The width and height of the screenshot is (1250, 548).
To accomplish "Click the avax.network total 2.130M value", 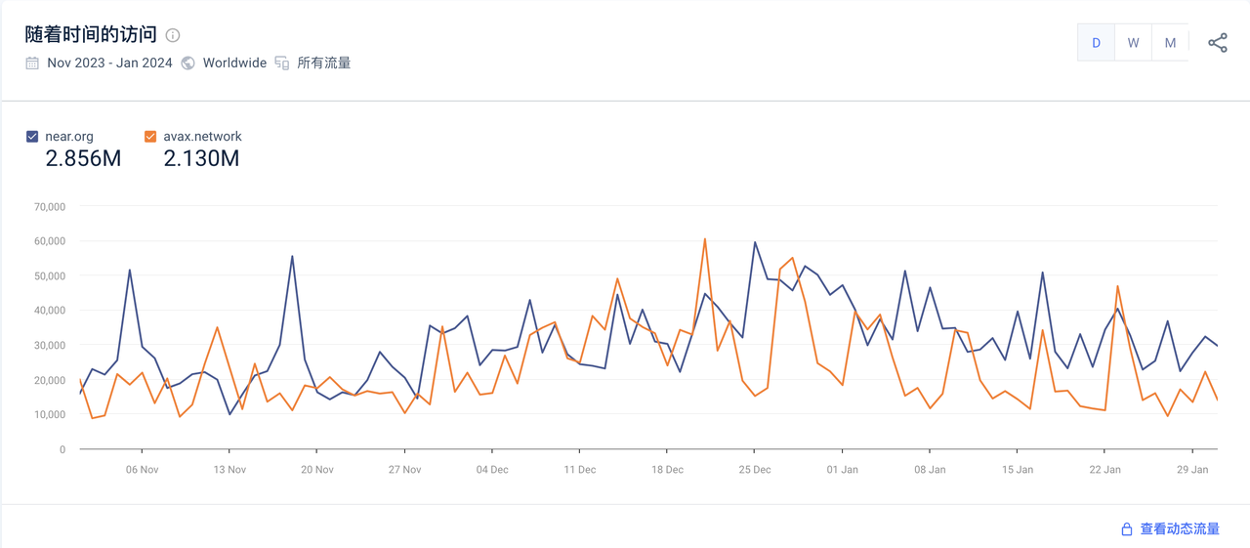I will (201, 158).
